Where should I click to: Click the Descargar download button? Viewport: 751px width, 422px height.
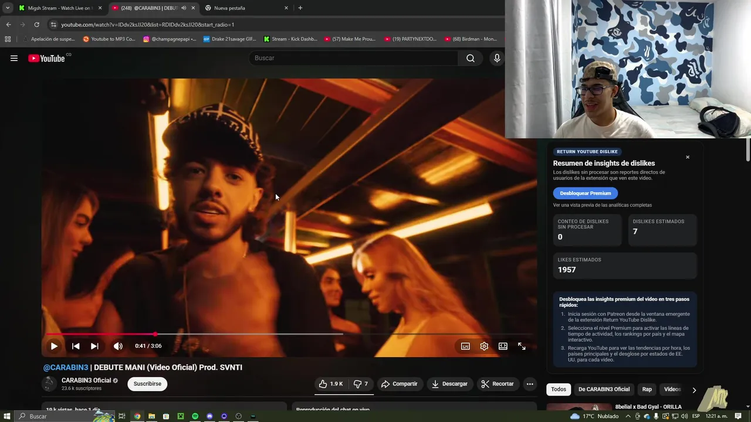click(450, 384)
